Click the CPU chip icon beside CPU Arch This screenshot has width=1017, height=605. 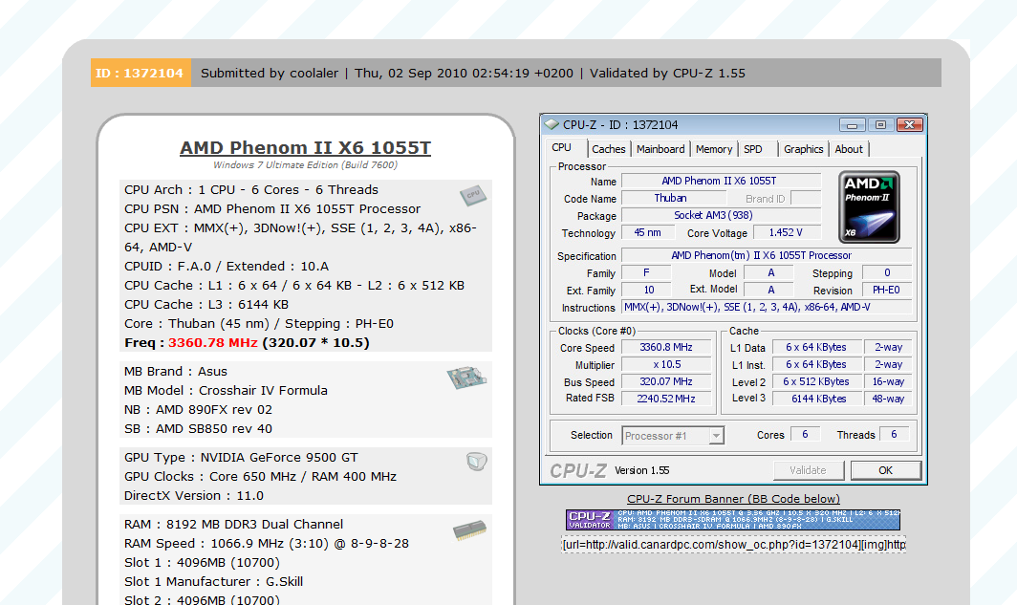[x=473, y=195]
